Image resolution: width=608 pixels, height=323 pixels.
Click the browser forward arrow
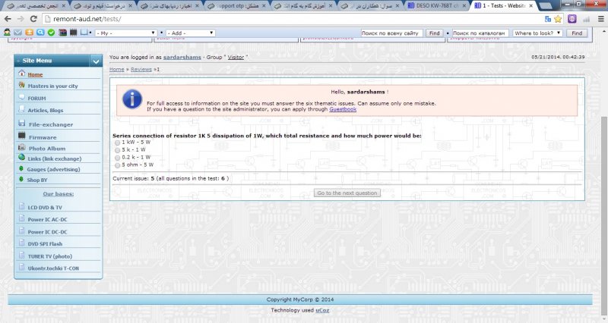[21, 18]
